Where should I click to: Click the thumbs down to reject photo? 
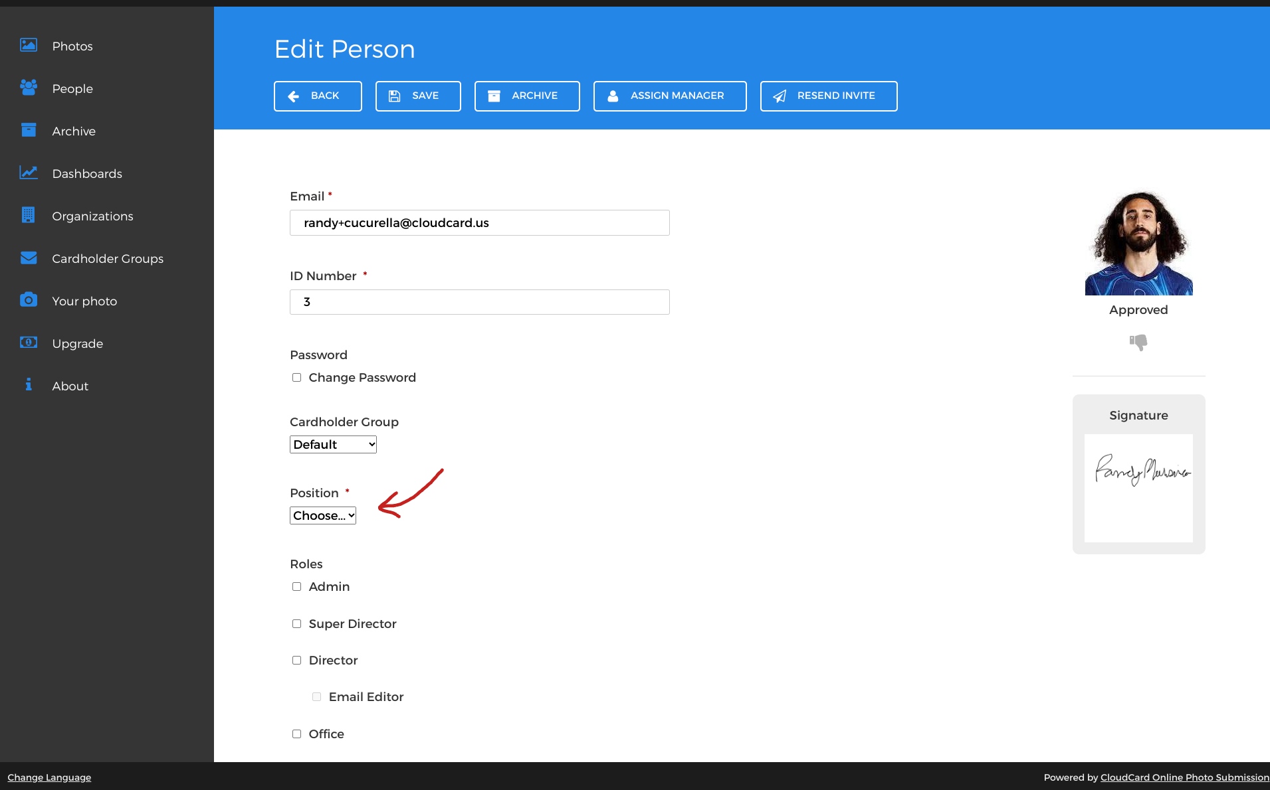[x=1138, y=343]
